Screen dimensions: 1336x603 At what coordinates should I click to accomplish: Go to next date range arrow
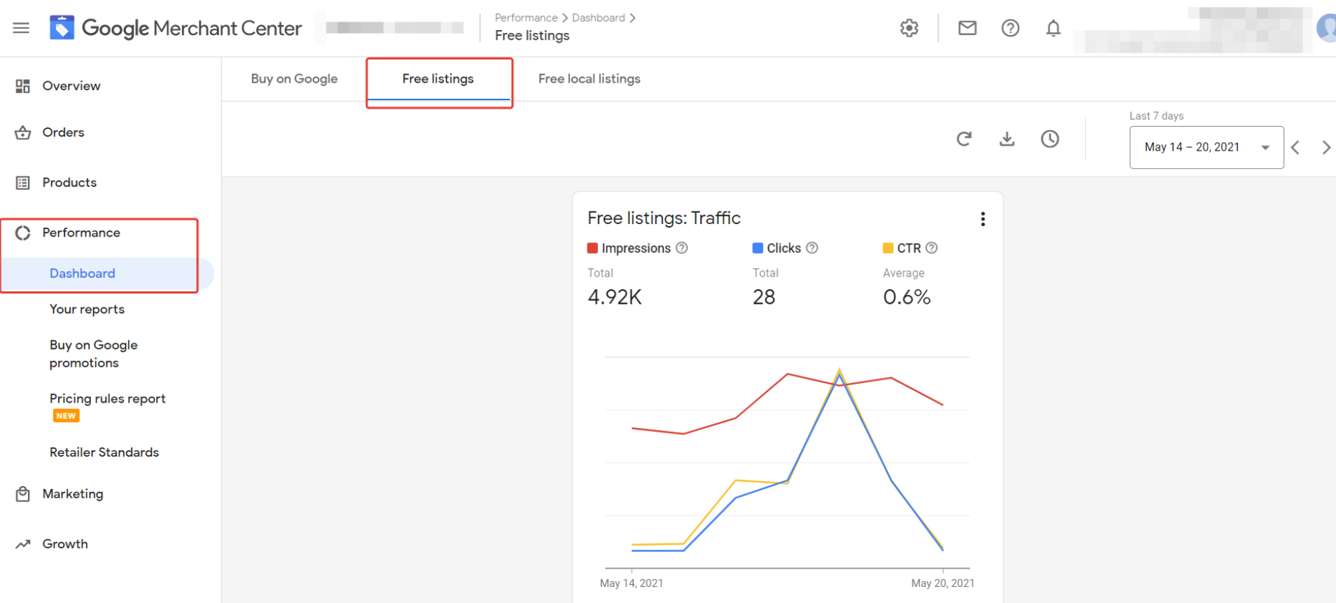(1325, 148)
